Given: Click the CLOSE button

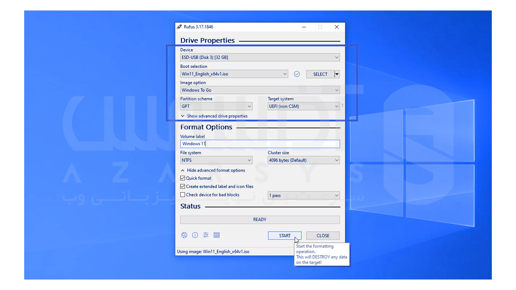Looking at the screenshot, I should click(323, 236).
